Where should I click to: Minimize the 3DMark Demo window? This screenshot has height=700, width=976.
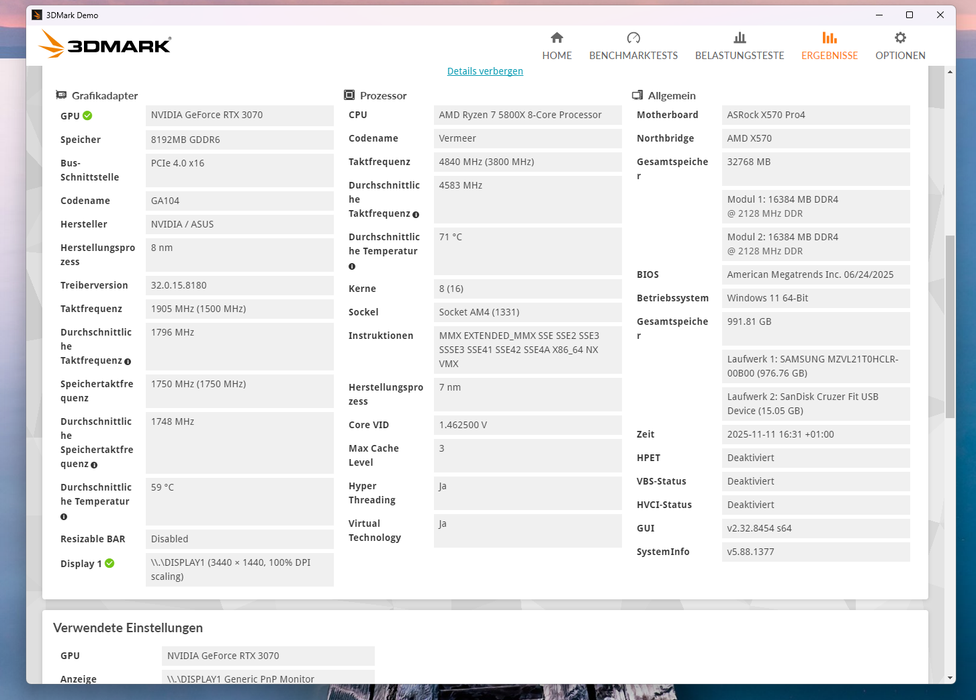tap(879, 15)
